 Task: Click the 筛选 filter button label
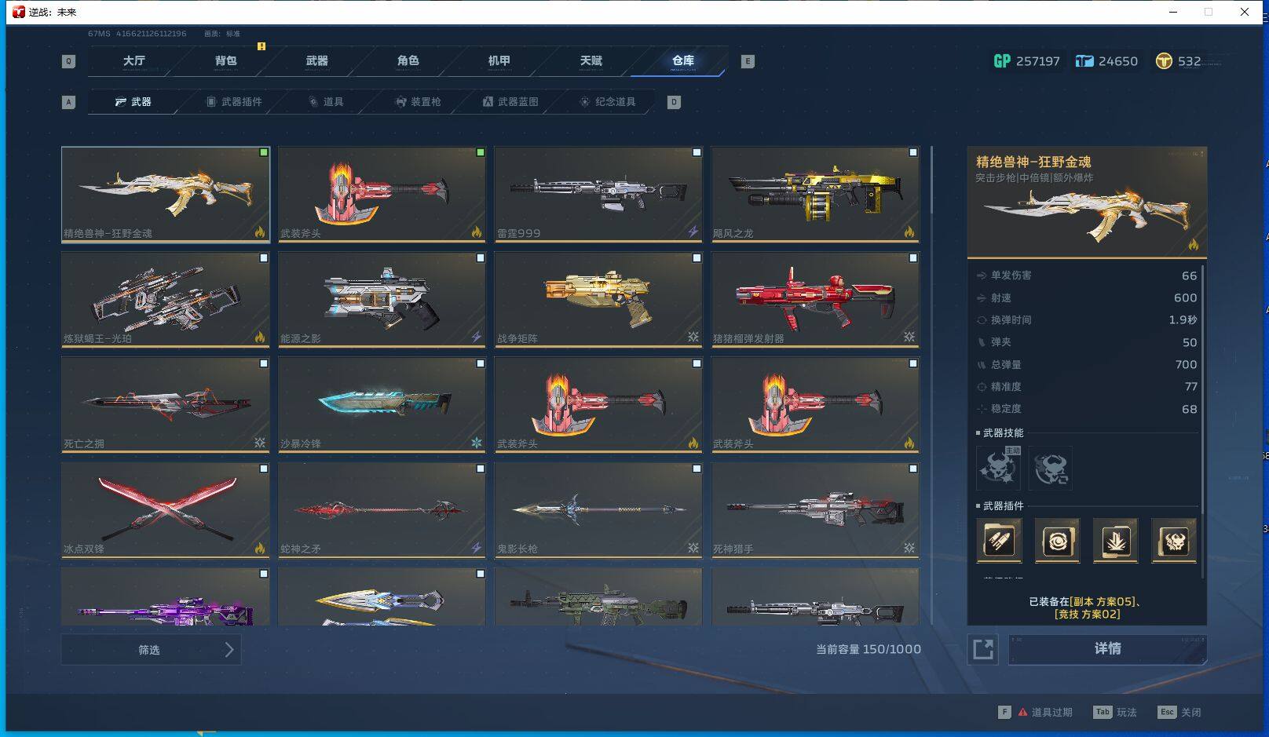[x=149, y=650]
